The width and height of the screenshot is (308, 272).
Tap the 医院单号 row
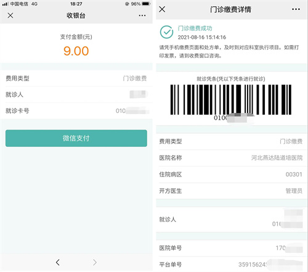click(231, 248)
